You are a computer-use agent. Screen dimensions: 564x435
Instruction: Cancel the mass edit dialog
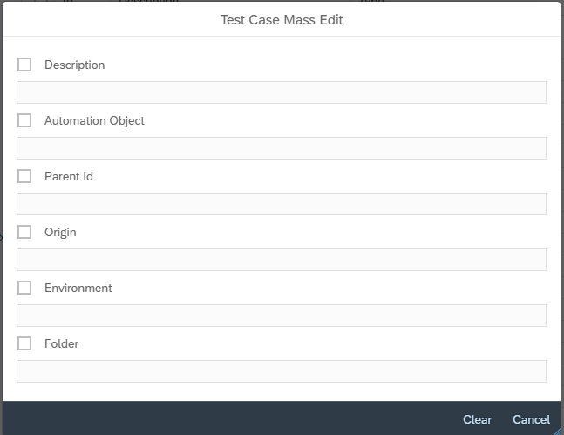(x=531, y=419)
